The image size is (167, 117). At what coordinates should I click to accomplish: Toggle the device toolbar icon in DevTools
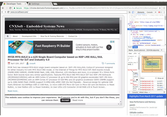coord(133,12)
